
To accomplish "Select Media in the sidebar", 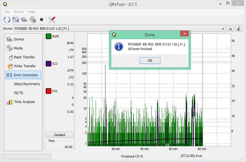I will pyautogui.click(x=23, y=48).
